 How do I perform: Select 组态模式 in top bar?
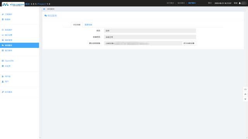181,3
